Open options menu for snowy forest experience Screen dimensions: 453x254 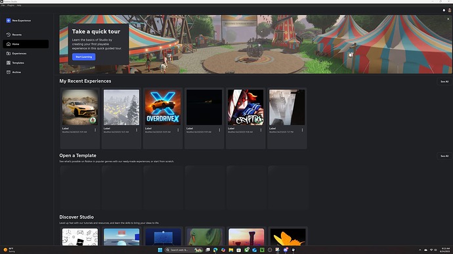pyautogui.click(x=137, y=130)
